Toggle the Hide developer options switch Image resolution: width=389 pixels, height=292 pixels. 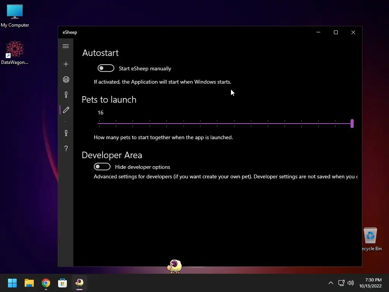(x=102, y=167)
